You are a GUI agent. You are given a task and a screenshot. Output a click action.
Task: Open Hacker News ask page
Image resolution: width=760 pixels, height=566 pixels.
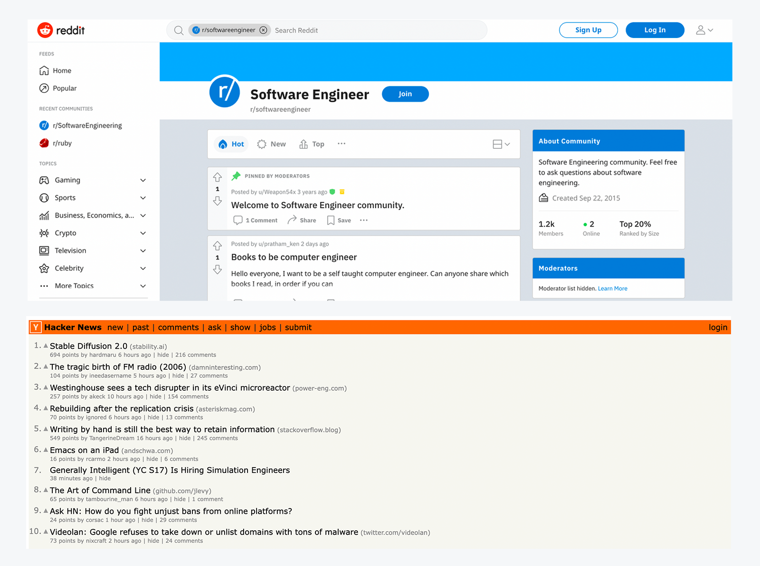pos(215,327)
